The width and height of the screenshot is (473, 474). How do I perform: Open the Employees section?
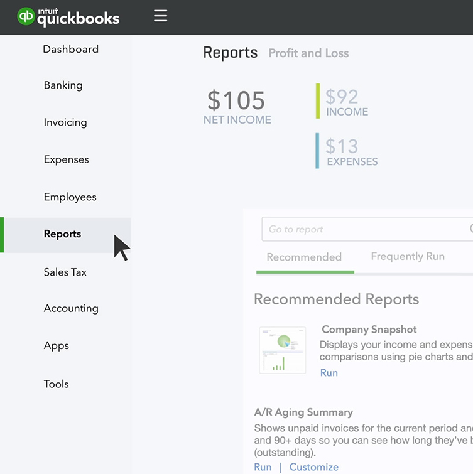point(70,197)
